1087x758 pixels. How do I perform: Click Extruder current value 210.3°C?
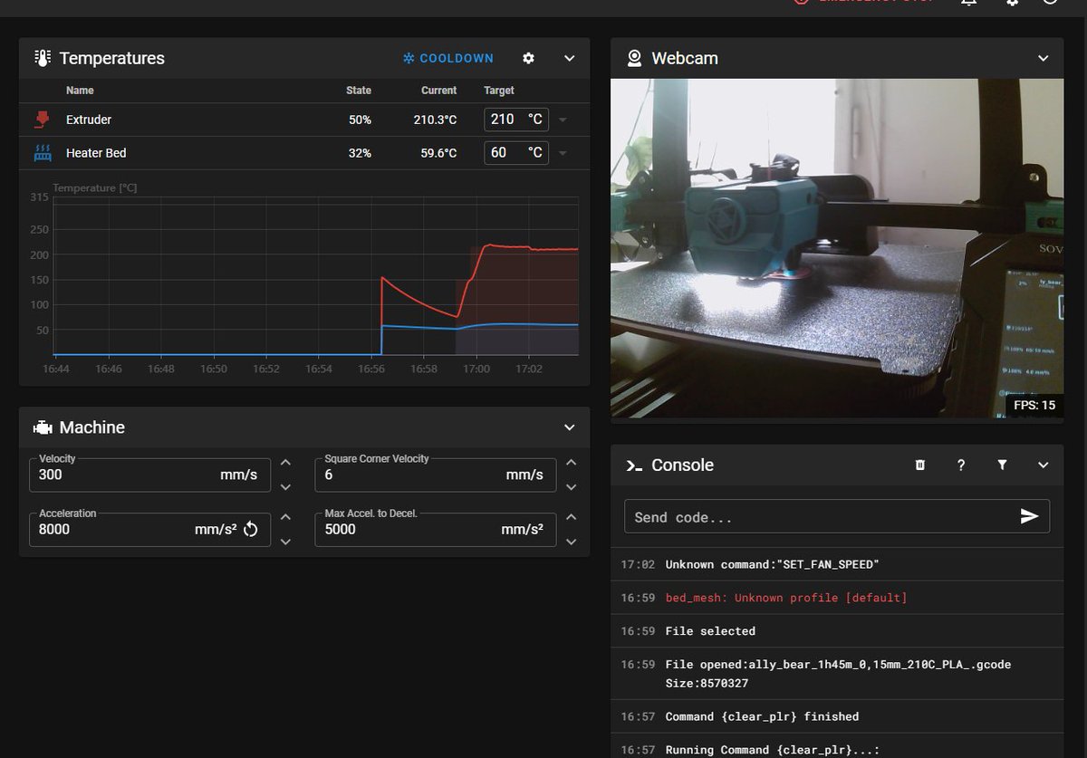pyautogui.click(x=436, y=120)
